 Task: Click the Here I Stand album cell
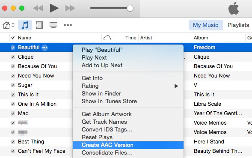pyautogui.click(x=209, y=142)
